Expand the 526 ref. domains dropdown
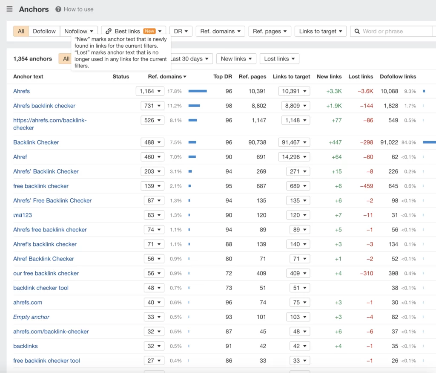 pos(152,120)
